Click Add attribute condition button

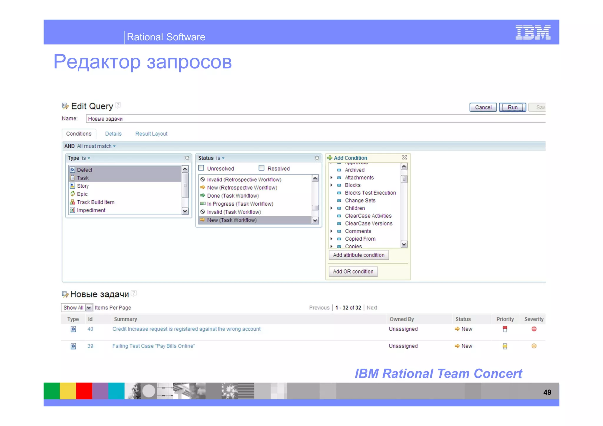359,255
